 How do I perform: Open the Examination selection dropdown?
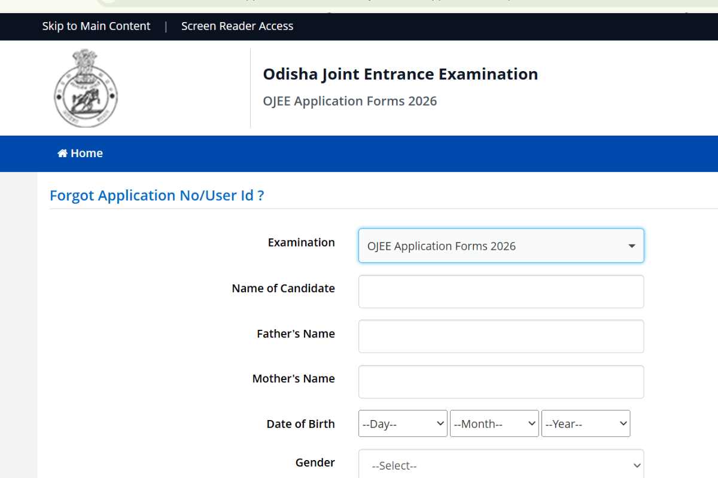(x=501, y=246)
